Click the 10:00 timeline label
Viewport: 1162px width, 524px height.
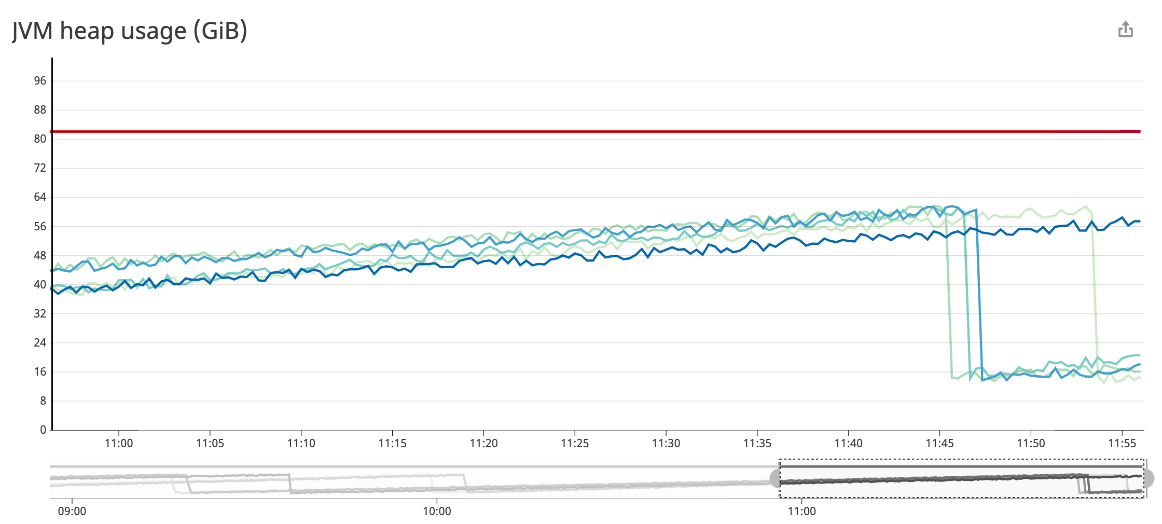437,511
